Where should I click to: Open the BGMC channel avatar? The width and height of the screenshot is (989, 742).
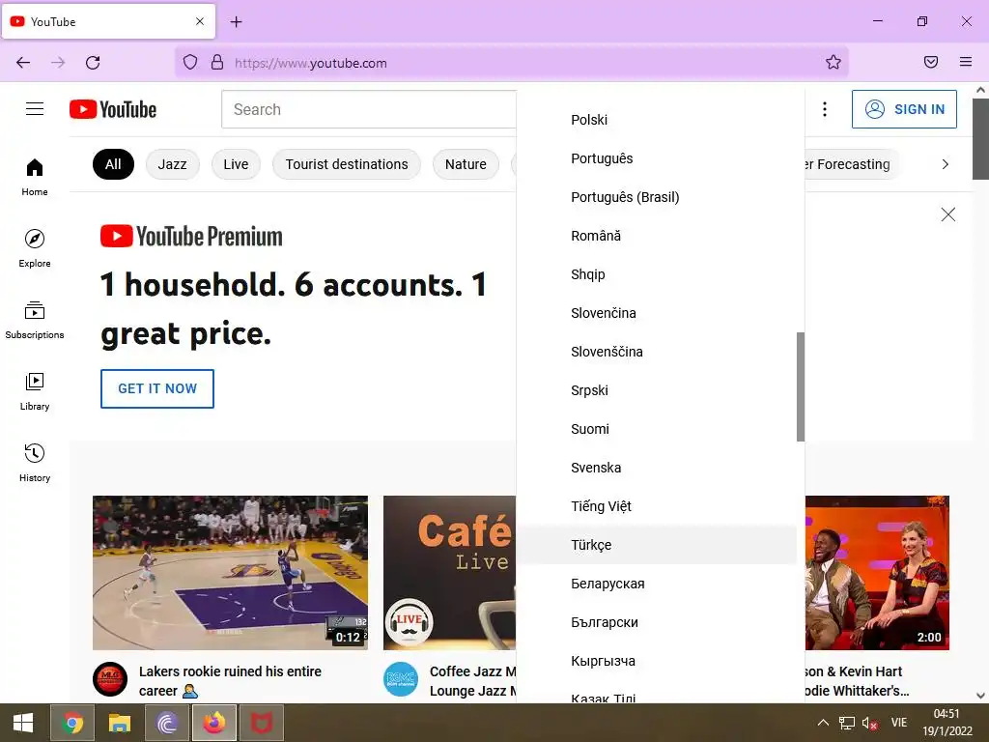pos(401,679)
